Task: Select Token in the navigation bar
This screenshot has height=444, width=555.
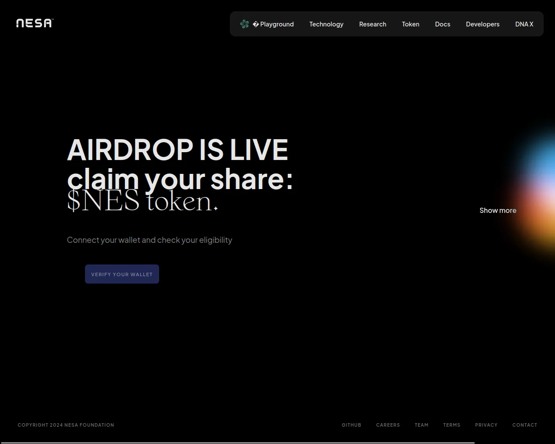Action: pyautogui.click(x=411, y=24)
